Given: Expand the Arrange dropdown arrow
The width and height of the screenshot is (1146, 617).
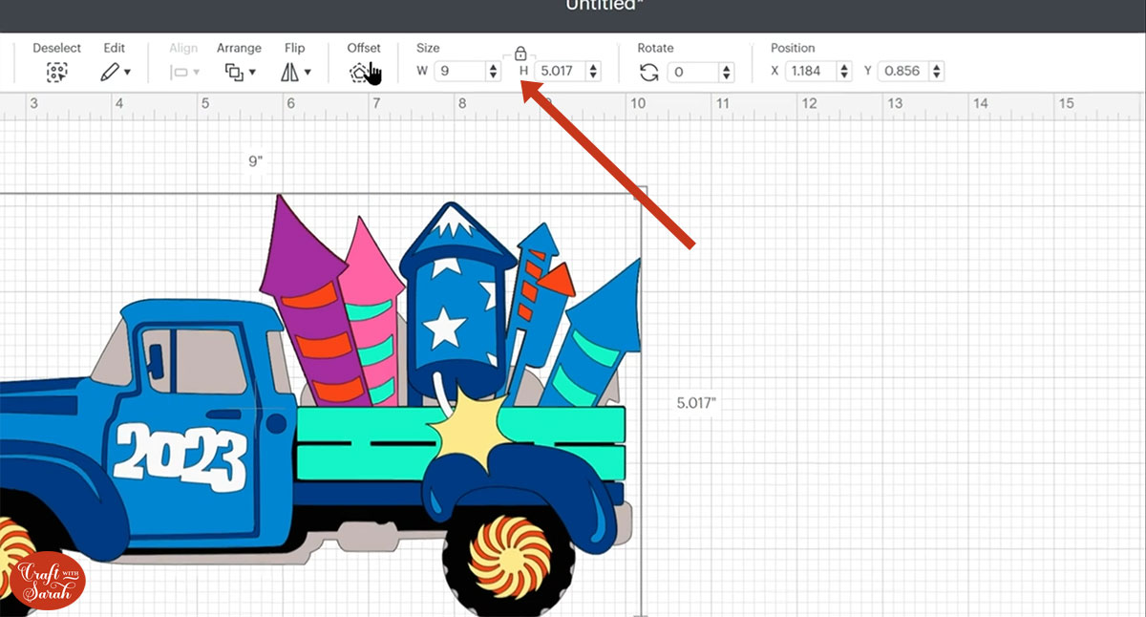Looking at the screenshot, I should click(252, 73).
